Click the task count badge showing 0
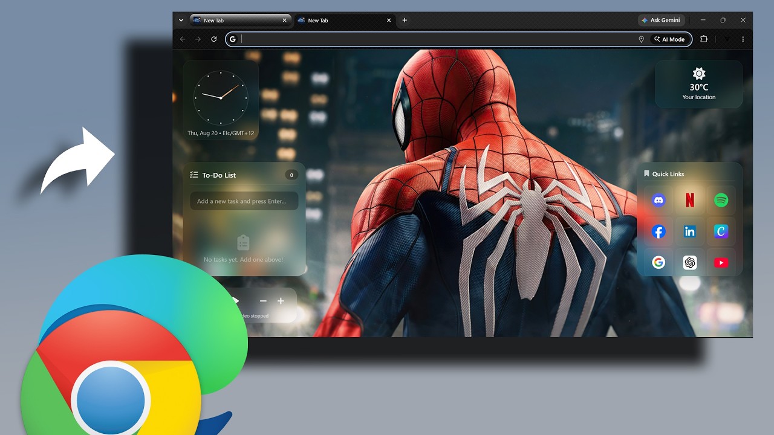774x435 pixels. 291,175
